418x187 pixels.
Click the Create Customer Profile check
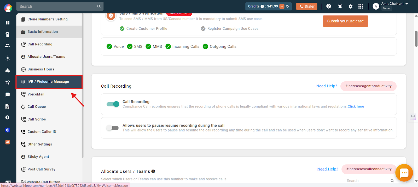click(122, 29)
